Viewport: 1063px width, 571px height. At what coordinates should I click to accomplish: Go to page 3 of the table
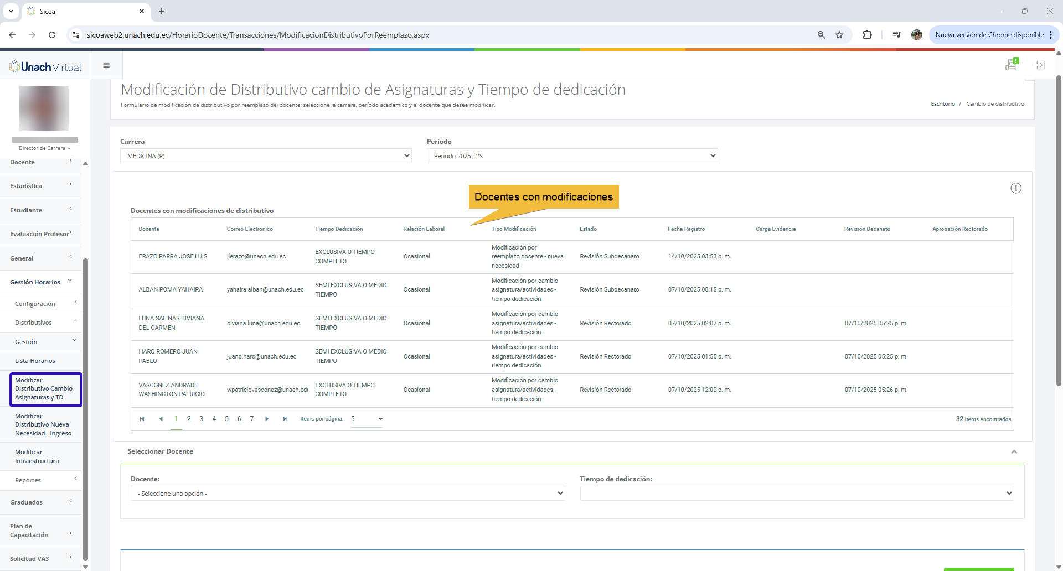pyautogui.click(x=202, y=419)
